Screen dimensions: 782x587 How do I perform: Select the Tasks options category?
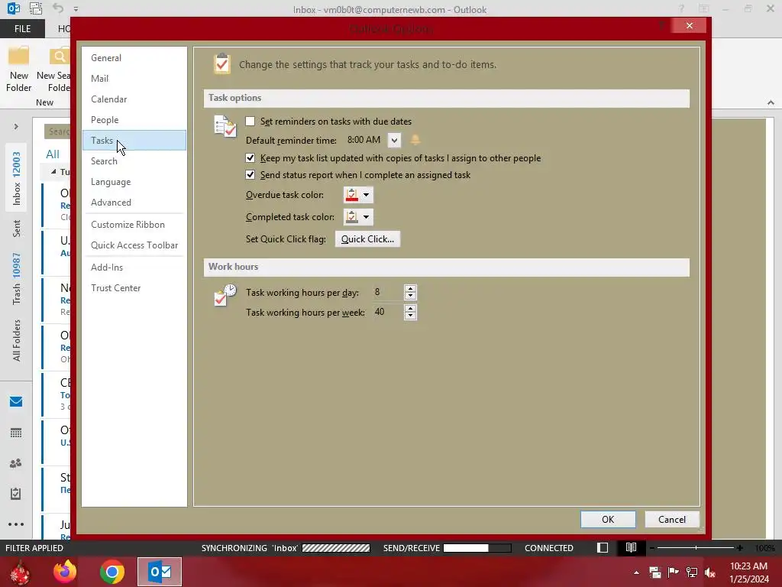(x=134, y=141)
